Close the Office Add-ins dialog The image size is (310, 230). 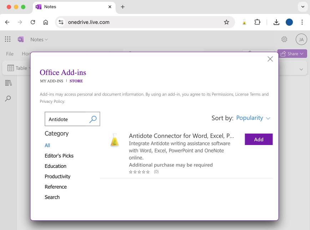(270, 59)
